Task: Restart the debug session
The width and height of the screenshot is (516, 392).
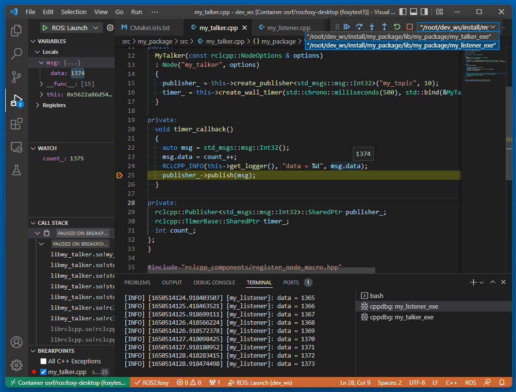Action: pos(396,27)
